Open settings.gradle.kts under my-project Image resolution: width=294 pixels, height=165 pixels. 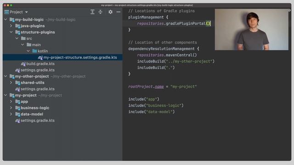coord(38,121)
